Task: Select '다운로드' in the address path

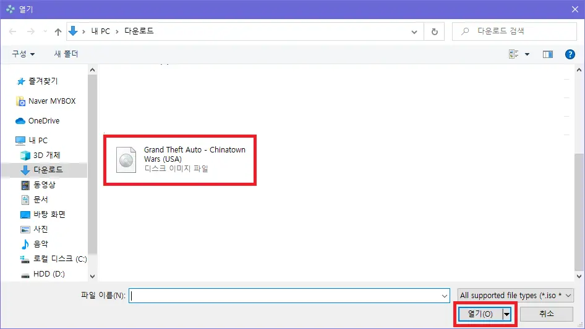Action: coord(139,31)
